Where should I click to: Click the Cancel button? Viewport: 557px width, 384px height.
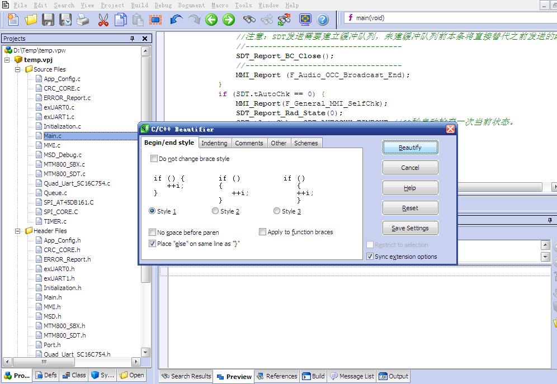pyautogui.click(x=410, y=168)
